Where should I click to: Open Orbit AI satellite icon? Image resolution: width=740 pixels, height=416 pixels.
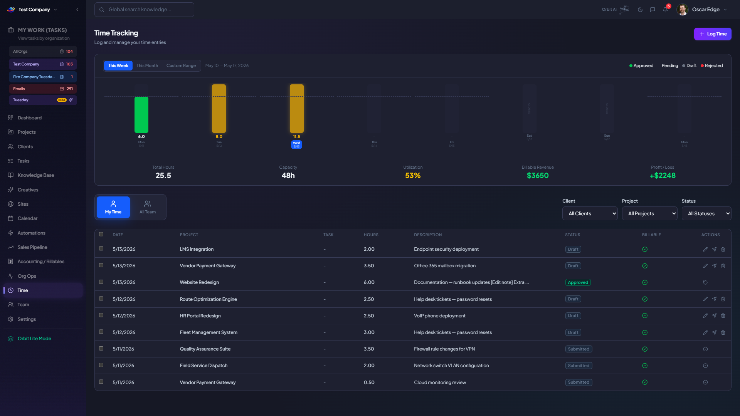[624, 9]
